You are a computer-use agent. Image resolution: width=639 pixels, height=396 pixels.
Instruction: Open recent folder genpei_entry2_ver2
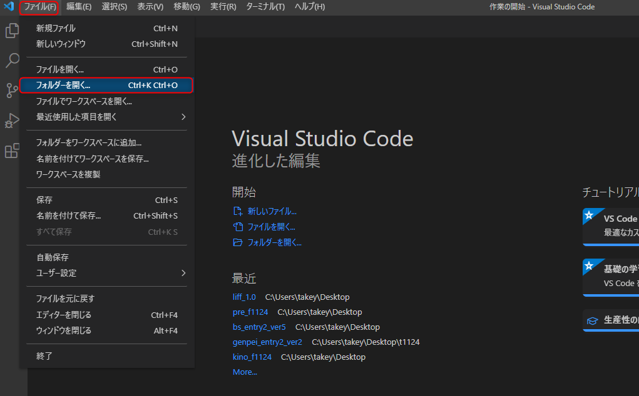pos(267,342)
